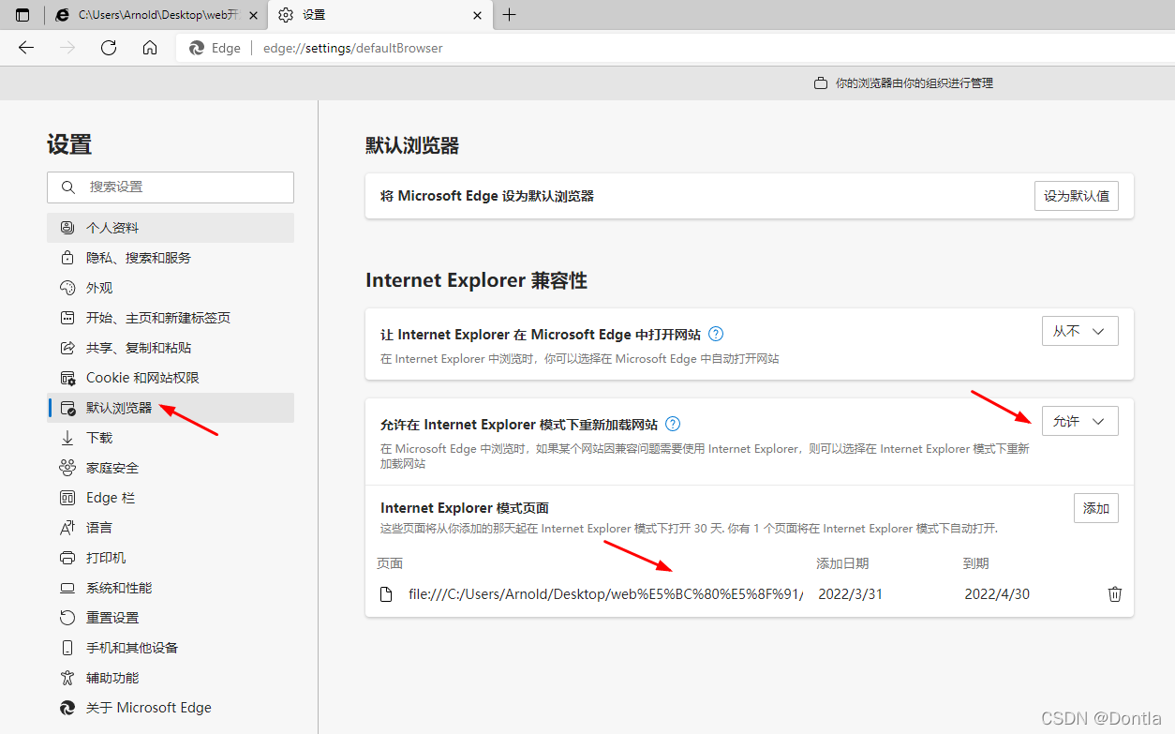Viewport: 1175px width, 734px height.
Task: Open 手机和其他设备 settings
Action: (x=171, y=648)
